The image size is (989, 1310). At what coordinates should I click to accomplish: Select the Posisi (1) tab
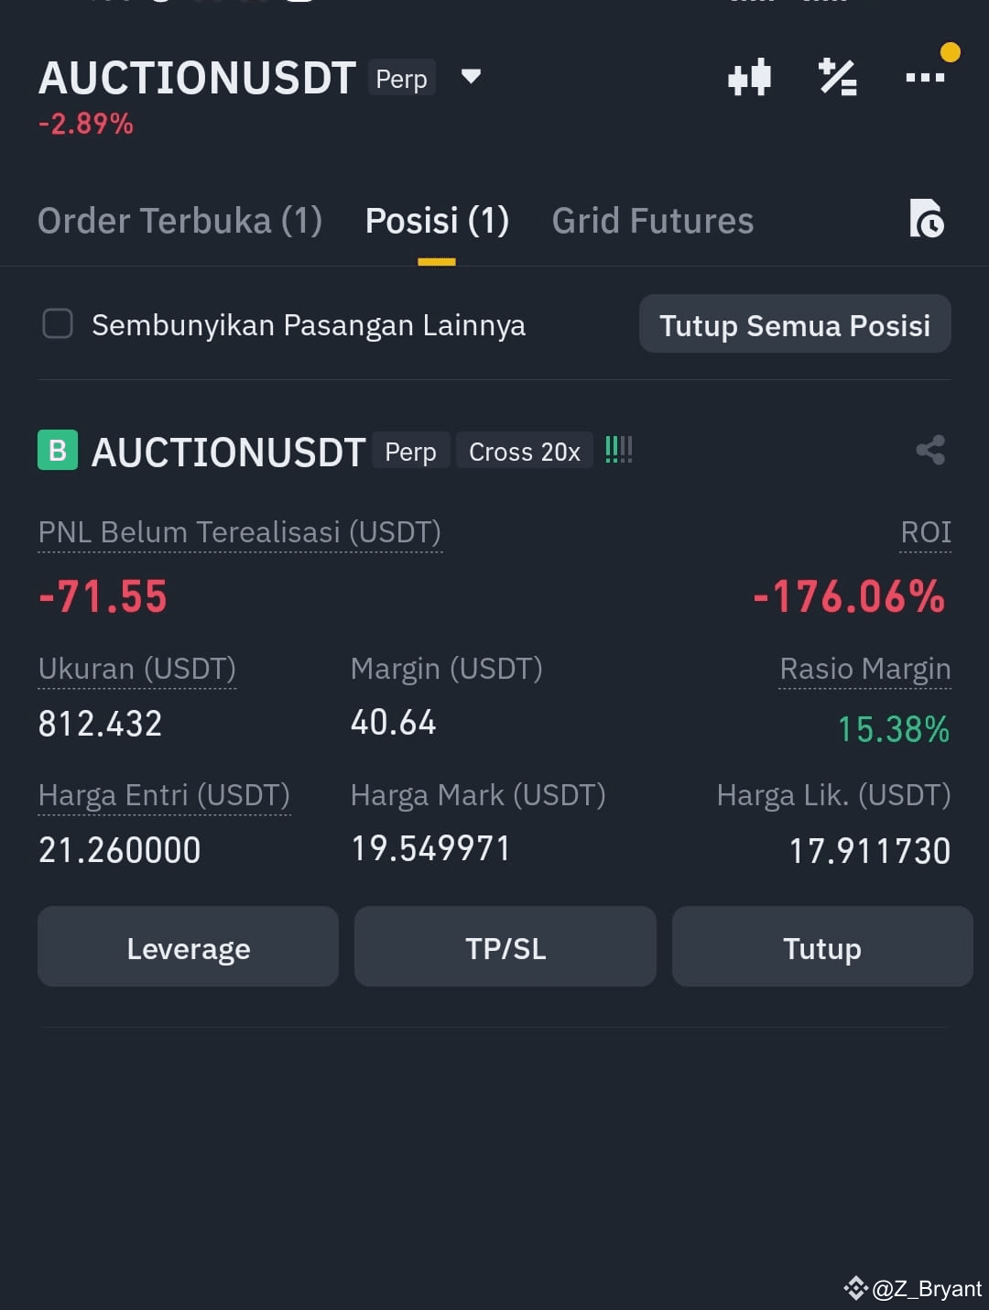click(437, 221)
